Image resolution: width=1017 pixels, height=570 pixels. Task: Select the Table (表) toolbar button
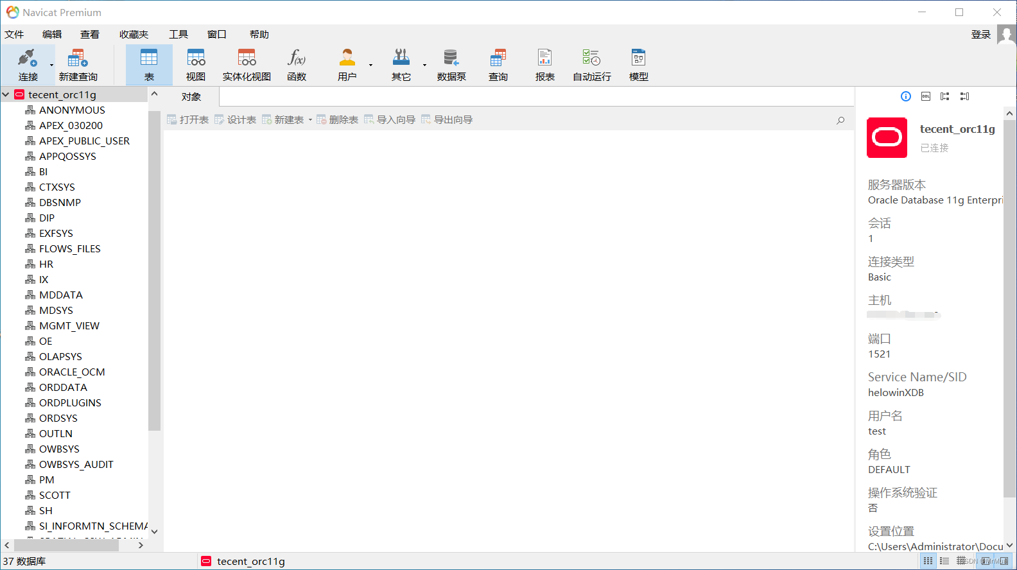tap(149, 65)
